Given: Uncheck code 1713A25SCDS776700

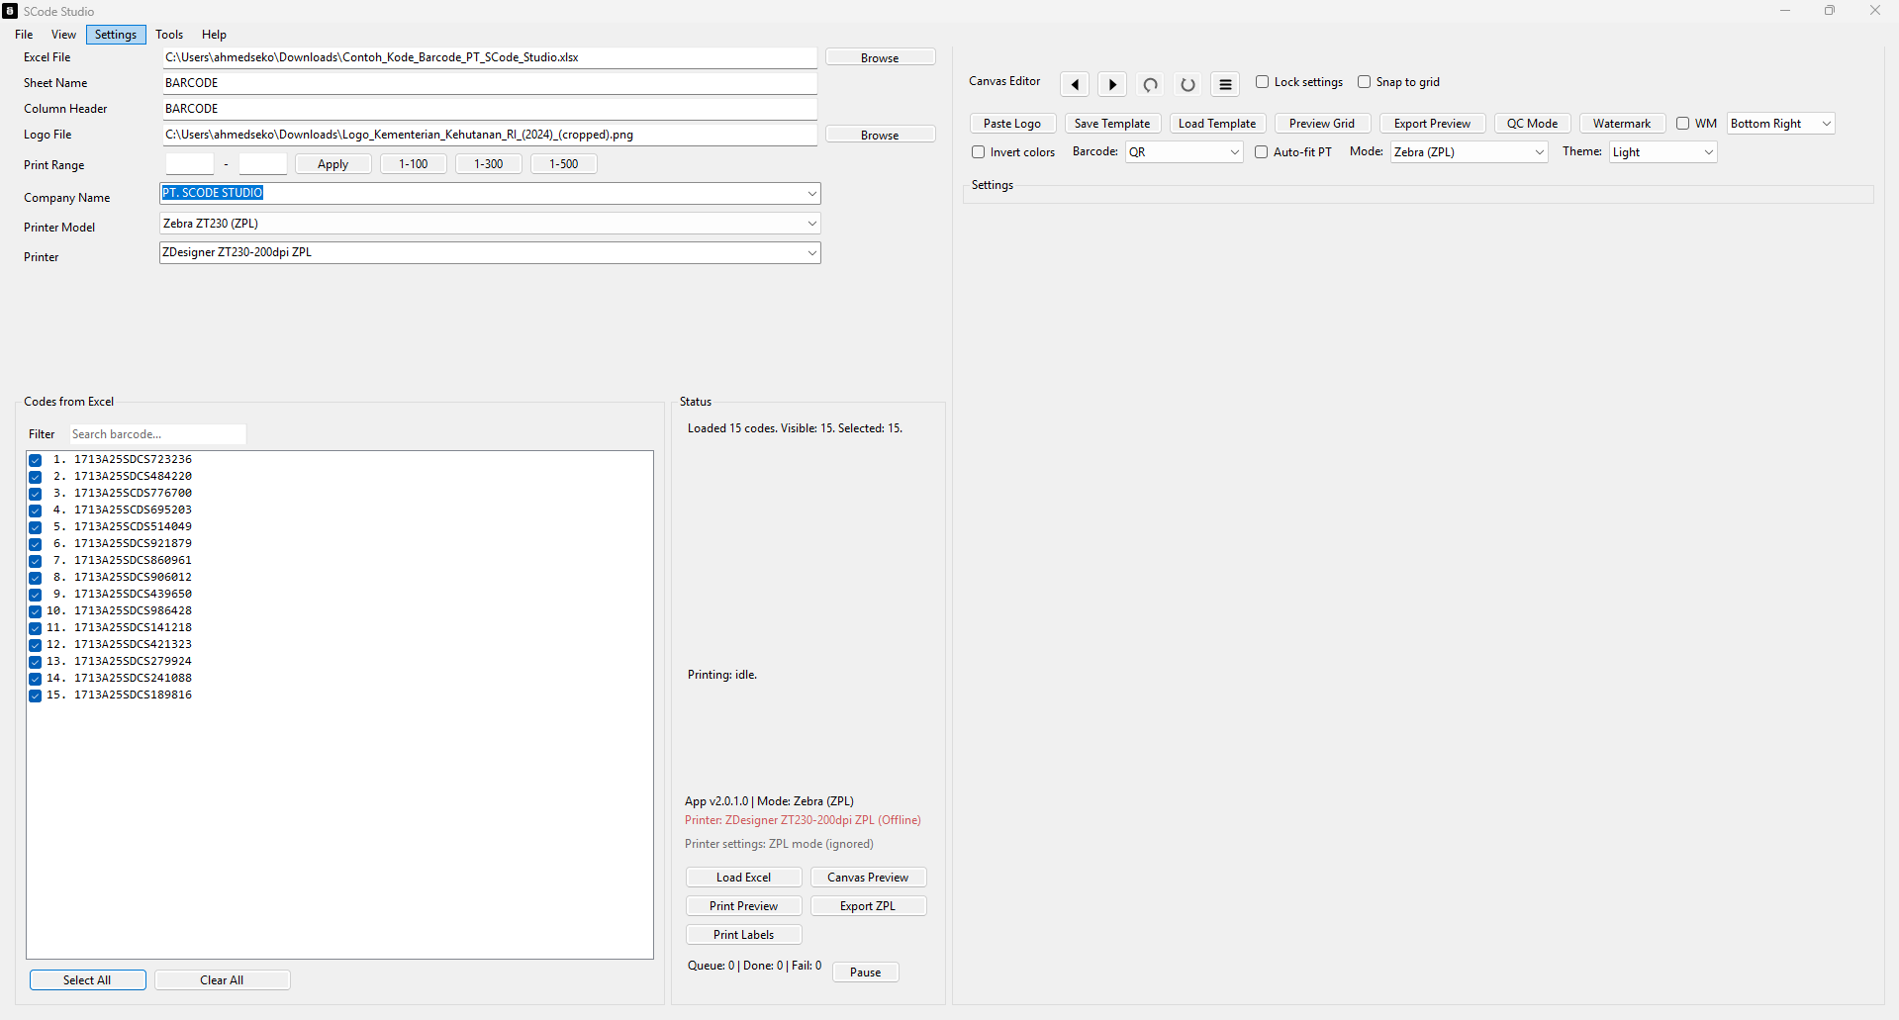Looking at the screenshot, I should (x=35, y=494).
